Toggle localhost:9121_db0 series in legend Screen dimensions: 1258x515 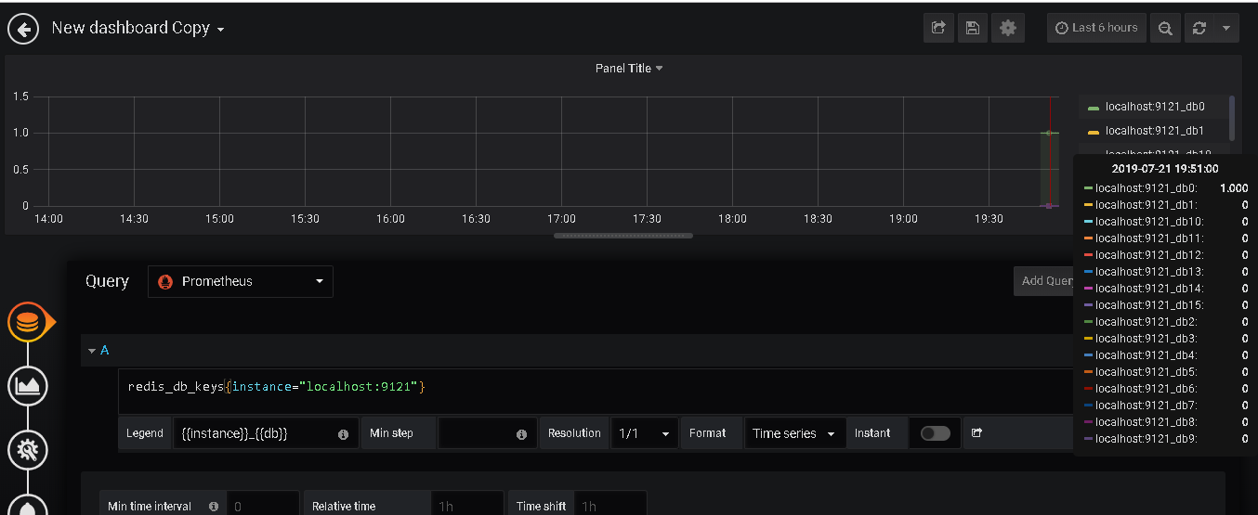[x=1155, y=107]
